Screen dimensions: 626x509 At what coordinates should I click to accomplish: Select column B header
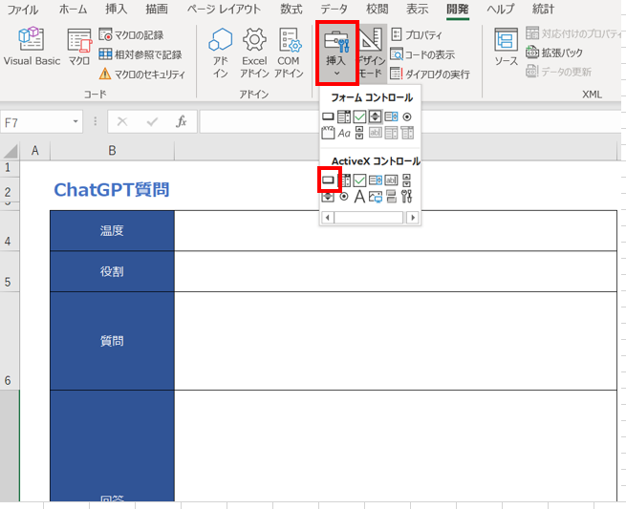click(112, 151)
